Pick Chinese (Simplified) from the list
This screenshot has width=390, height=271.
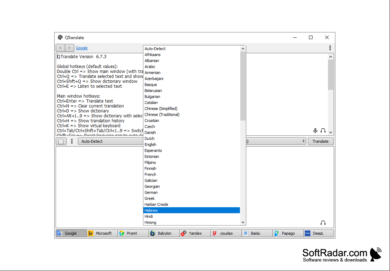(x=192, y=109)
